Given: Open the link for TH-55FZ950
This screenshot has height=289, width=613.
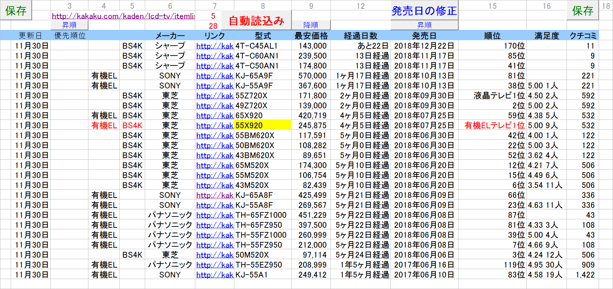Looking at the screenshot, I should (x=215, y=245).
